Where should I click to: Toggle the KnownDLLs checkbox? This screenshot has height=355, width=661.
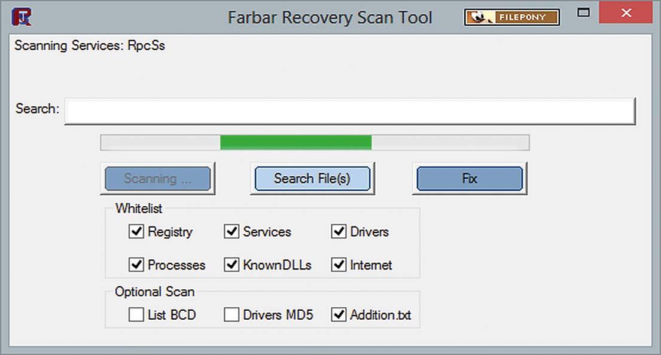pos(231,265)
